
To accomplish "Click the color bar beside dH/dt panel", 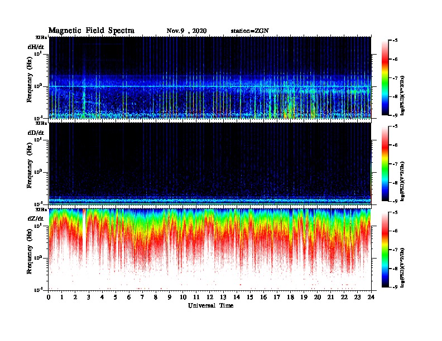I will click(385, 77).
